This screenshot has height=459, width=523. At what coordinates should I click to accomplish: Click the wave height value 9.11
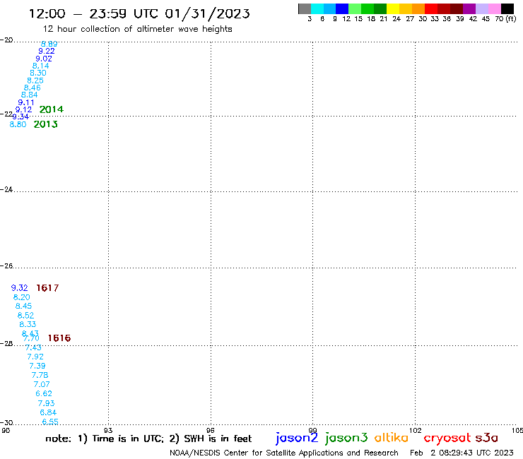tap(26, 102)
